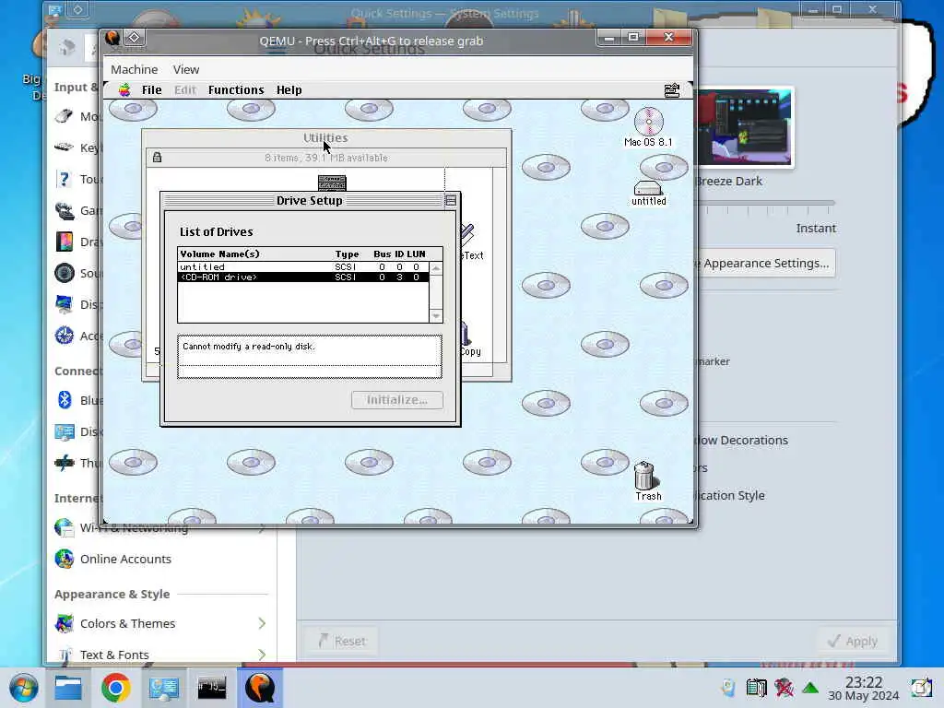Click the Drawing tablet icon in sidebar
Screen dimensions: 944x708
(x=65, y=242)
